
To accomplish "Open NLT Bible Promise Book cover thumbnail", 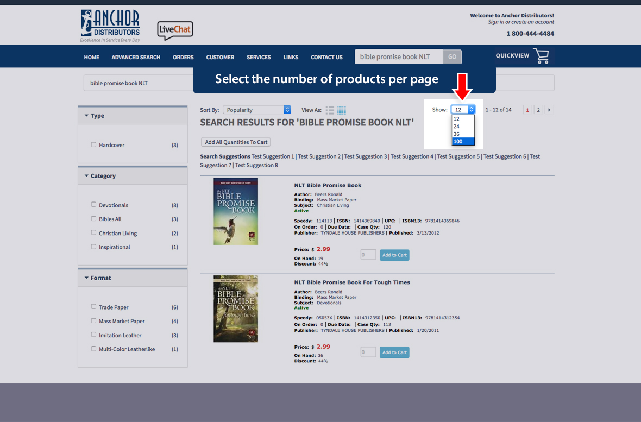I will [235, 211].
